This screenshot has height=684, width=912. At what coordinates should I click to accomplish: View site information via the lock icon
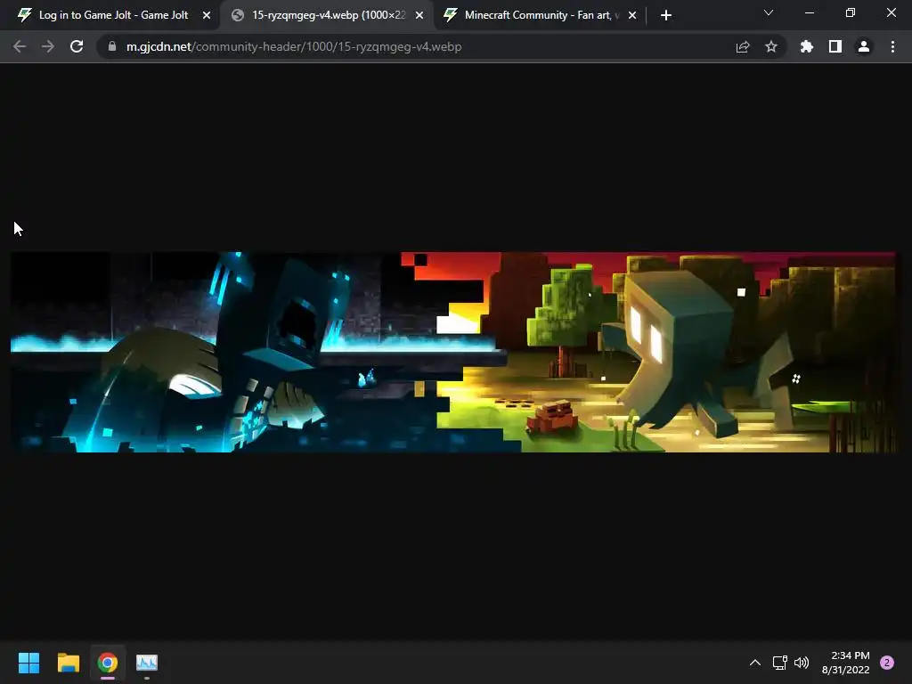click(x=112, y=46)
